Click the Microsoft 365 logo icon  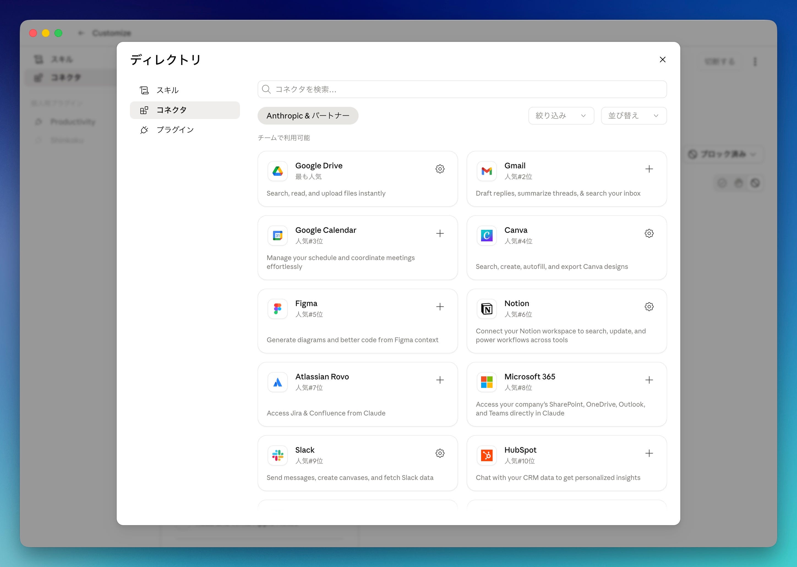pyautogui.click(x=487, y=382)
